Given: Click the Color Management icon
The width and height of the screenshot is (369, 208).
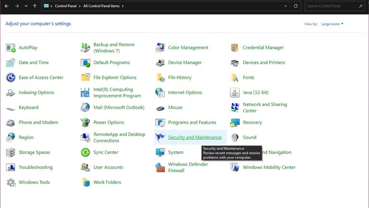Looking at the screenshot, I should pyautogui.click(x=160, y=48).
